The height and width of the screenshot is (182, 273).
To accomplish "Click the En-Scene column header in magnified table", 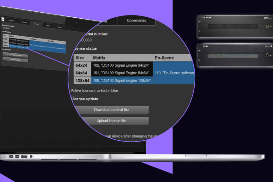I will (173, 58).
